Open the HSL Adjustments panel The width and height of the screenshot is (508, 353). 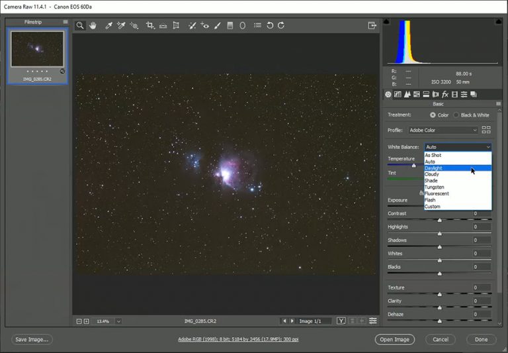417,95
